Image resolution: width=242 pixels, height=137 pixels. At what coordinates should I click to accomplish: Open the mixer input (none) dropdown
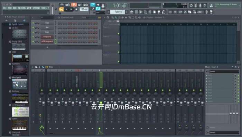224,71
